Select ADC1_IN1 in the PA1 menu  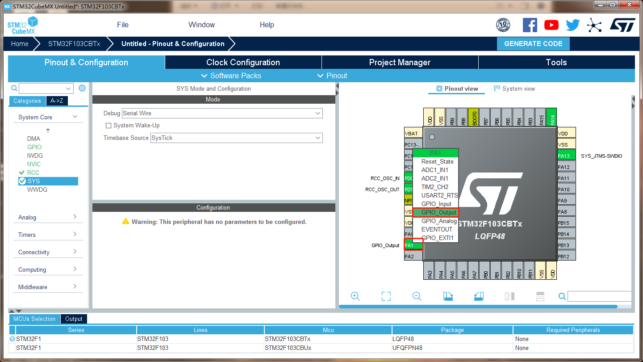click(436, 170)
